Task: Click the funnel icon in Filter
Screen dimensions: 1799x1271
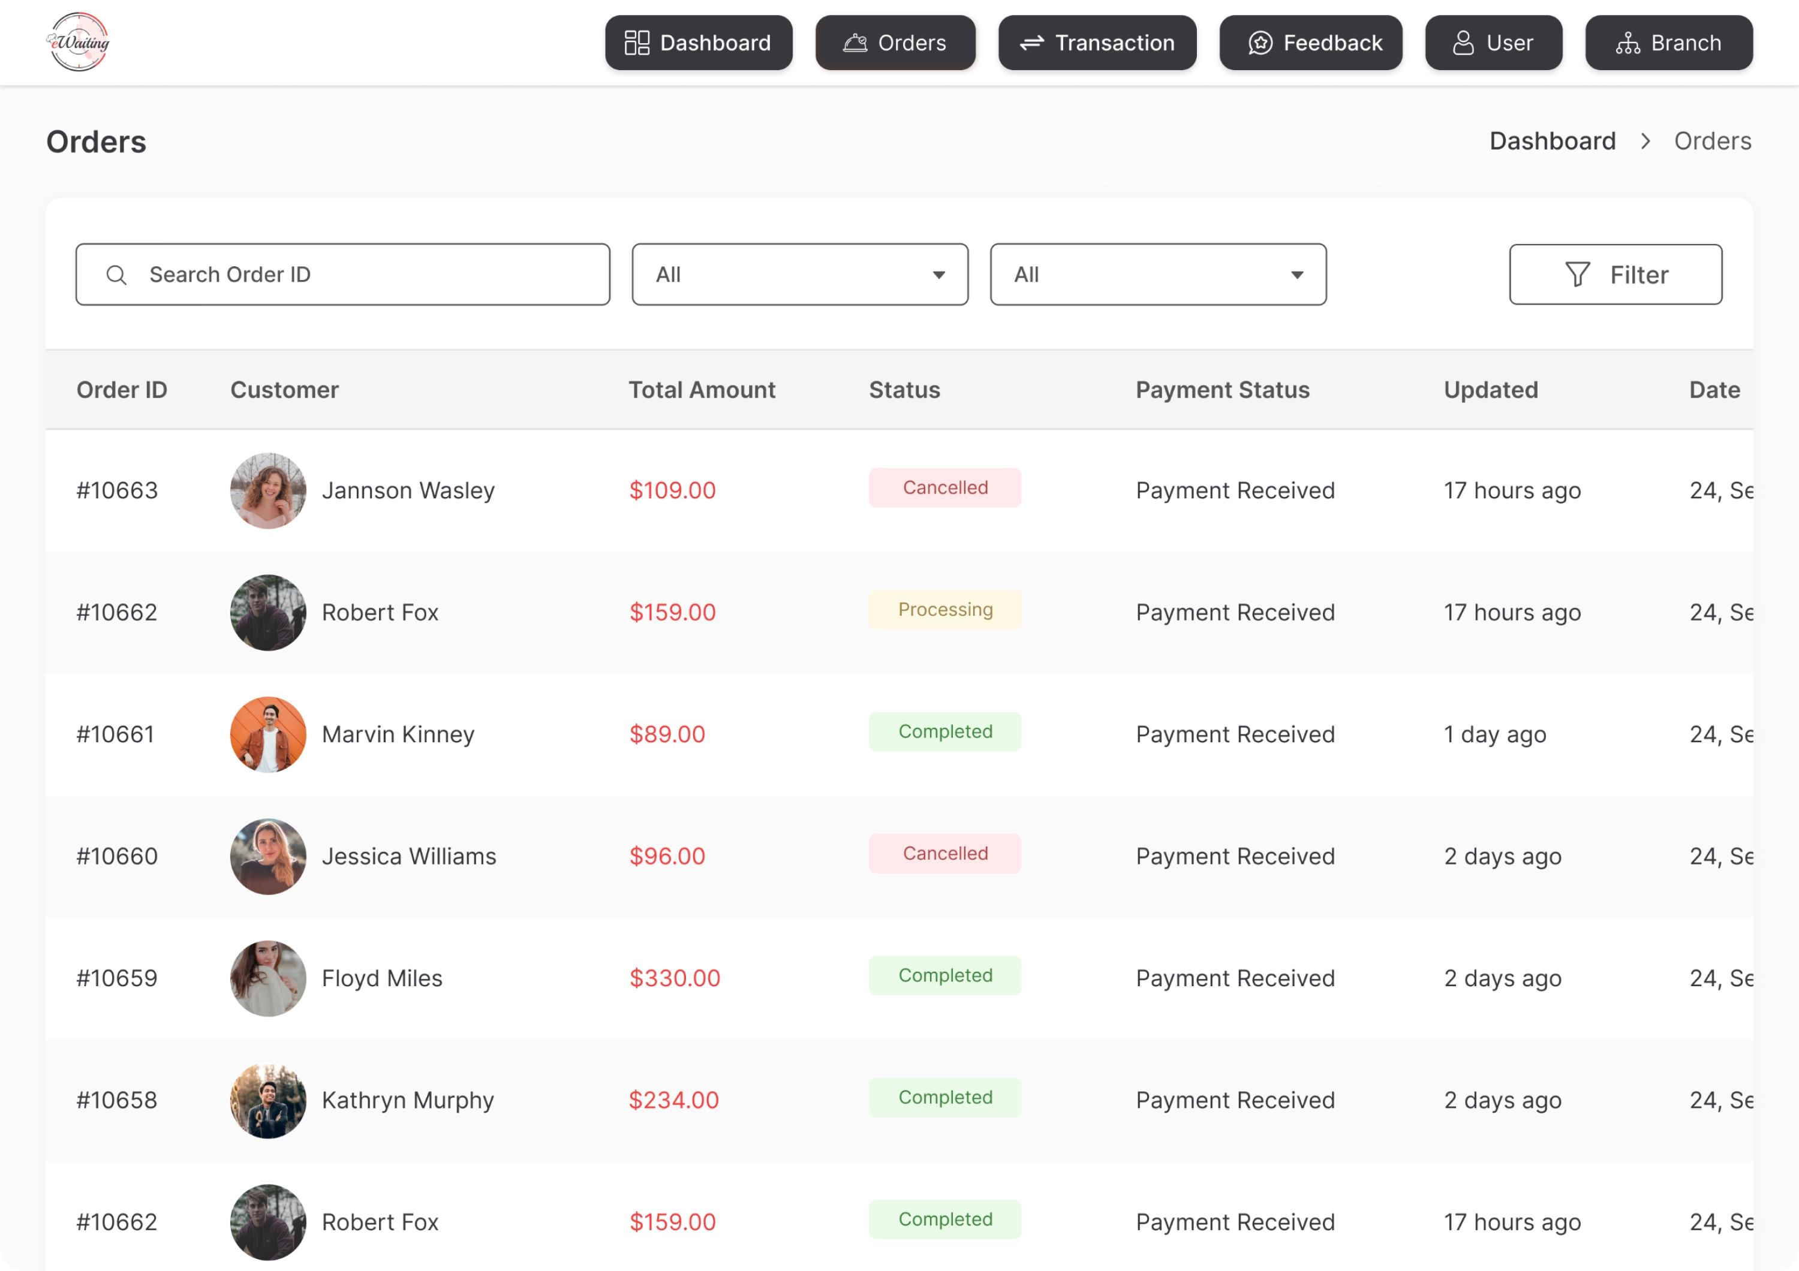Action: click(1577, 275)
